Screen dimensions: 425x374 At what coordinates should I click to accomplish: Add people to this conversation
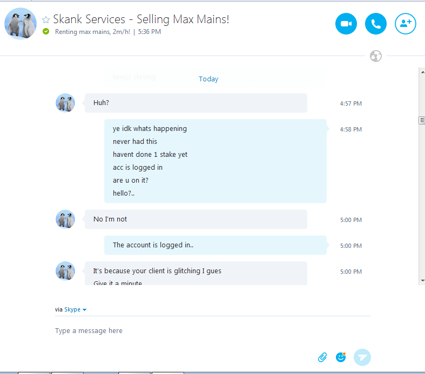(x=406, y=24)
